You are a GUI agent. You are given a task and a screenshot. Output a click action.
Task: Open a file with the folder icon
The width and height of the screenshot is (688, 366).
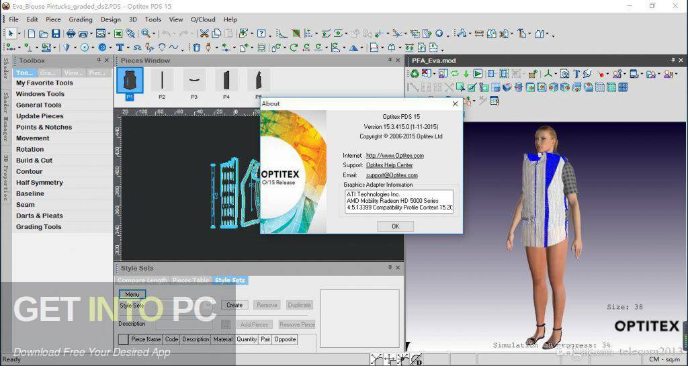point(44,34)
